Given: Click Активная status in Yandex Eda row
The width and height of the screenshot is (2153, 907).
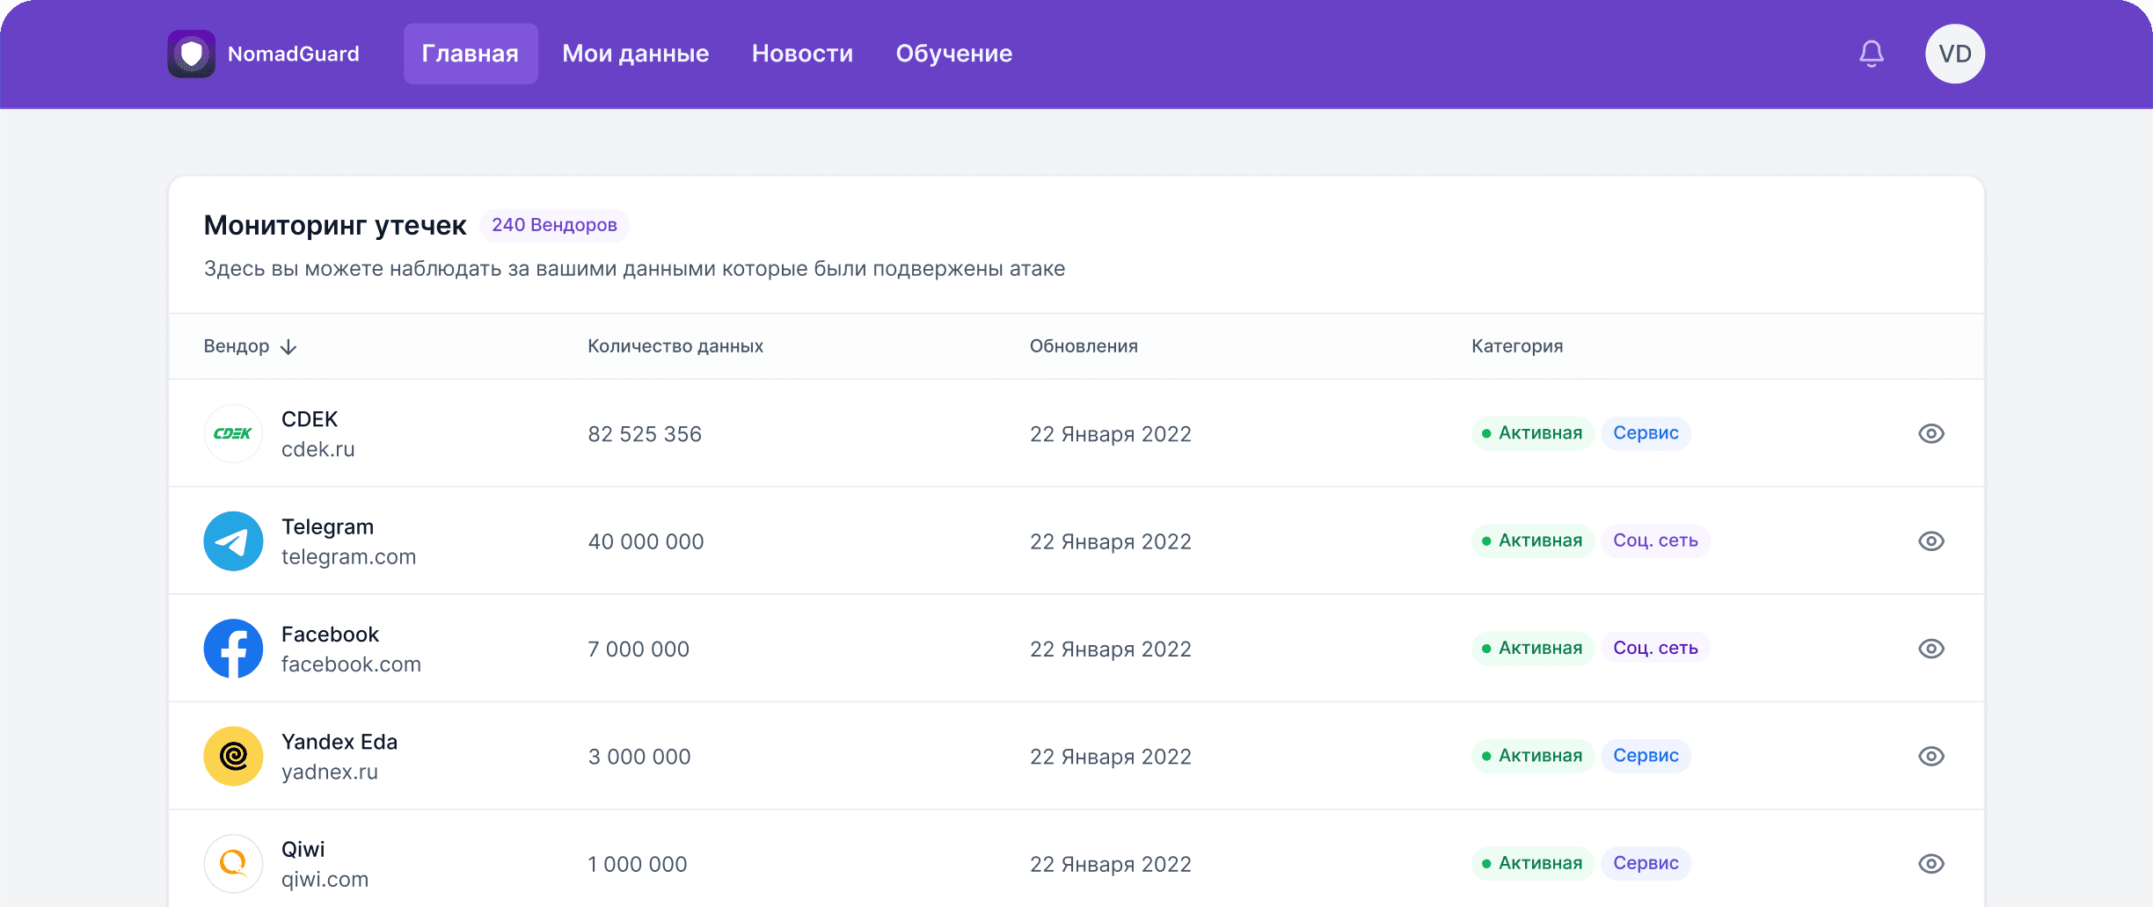Looking at the screenshot, I should coord(1532,756).
